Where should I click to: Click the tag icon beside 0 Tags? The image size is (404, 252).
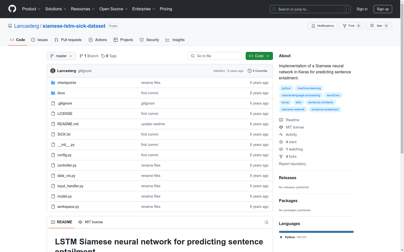(103, 56)
